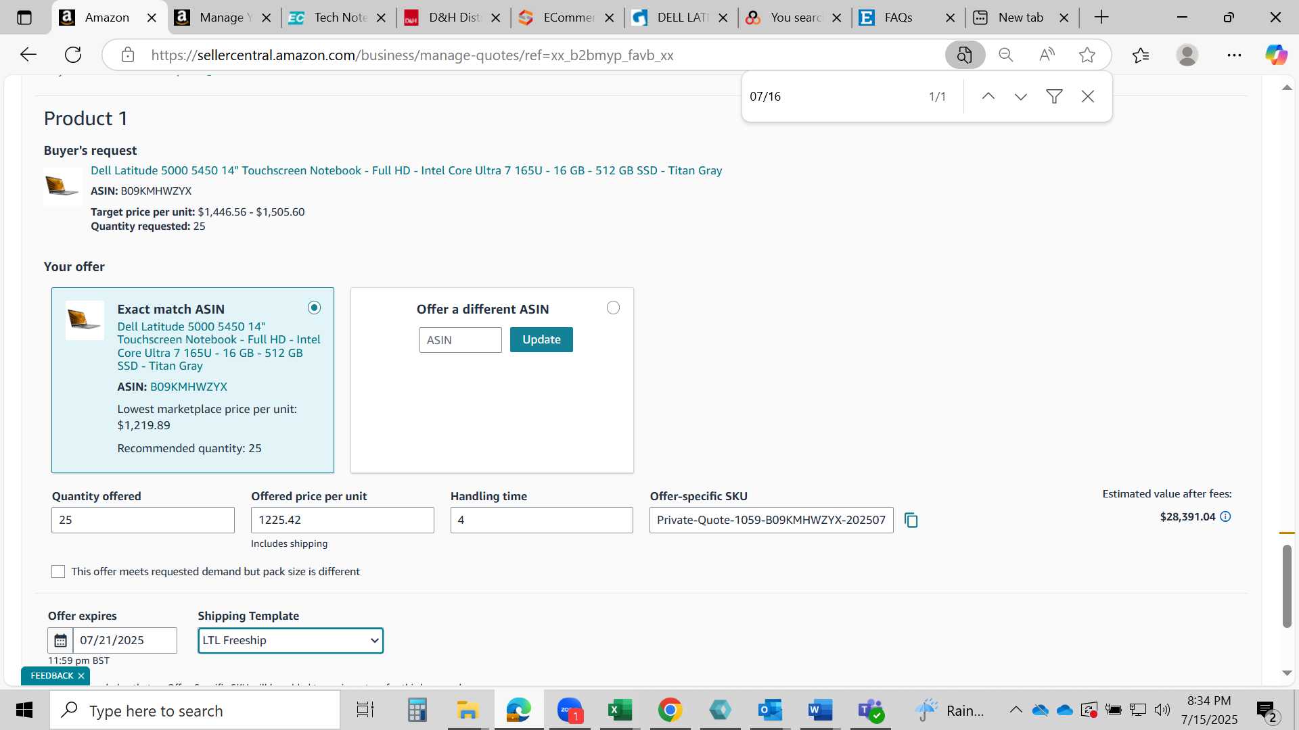Switch to the Manage Y tab
The height and width of the screenshot is (730, 1299).
click(223, 18)
